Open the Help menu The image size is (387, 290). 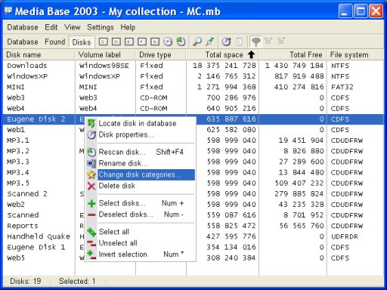click(128, 27)
